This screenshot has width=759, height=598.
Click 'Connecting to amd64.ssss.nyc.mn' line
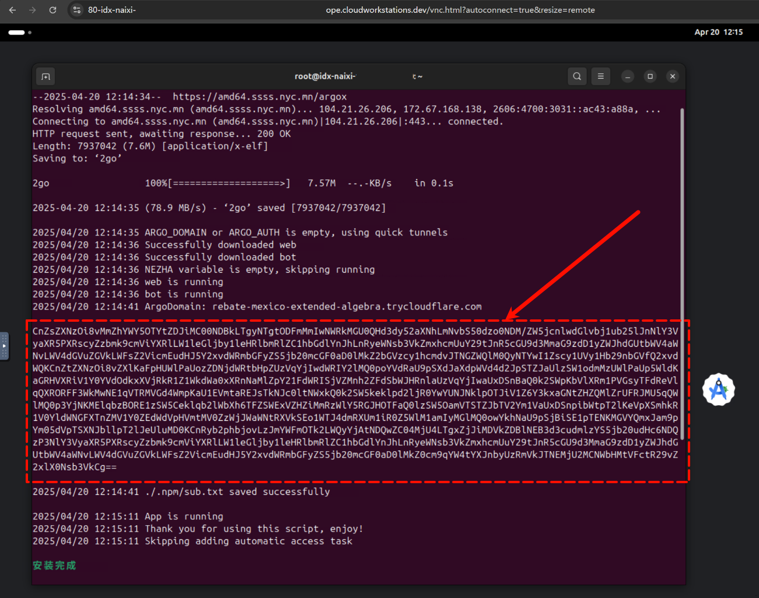click(268, 121)
